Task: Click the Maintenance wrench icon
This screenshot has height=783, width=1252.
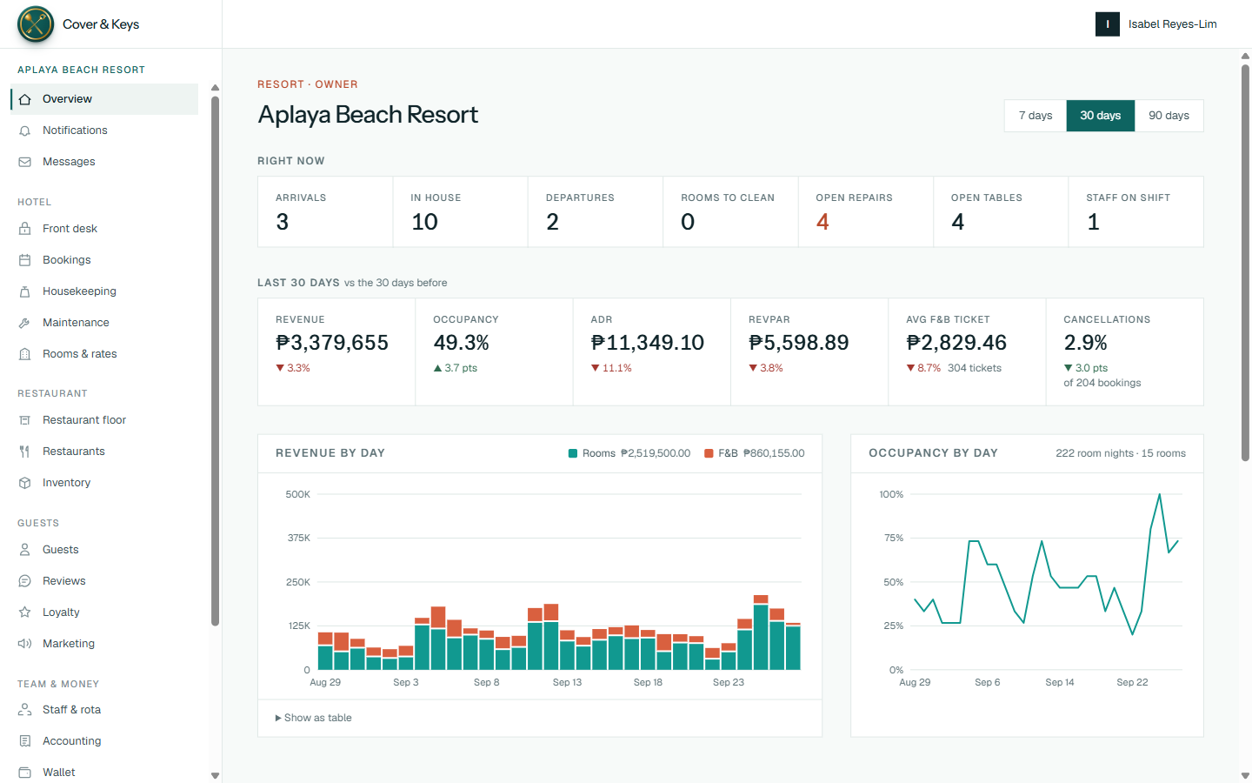Action: coord(25,323)
